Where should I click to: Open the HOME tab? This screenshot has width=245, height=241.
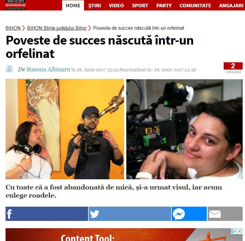[73, 6]
